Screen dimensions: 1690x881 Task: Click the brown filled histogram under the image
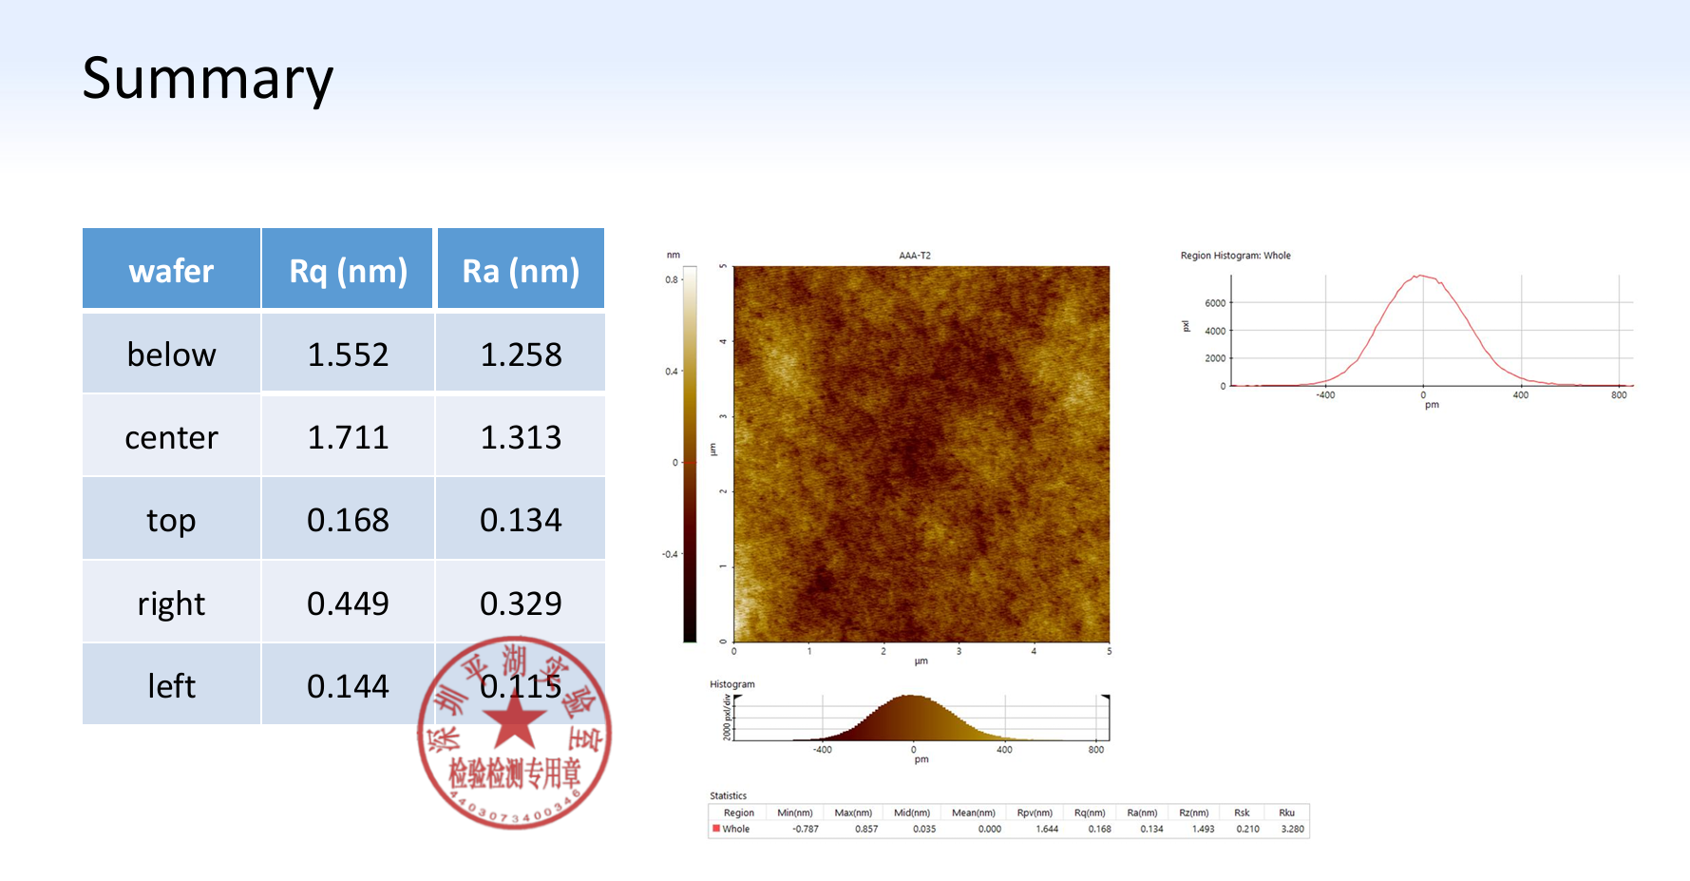click(x=912, y=720)
